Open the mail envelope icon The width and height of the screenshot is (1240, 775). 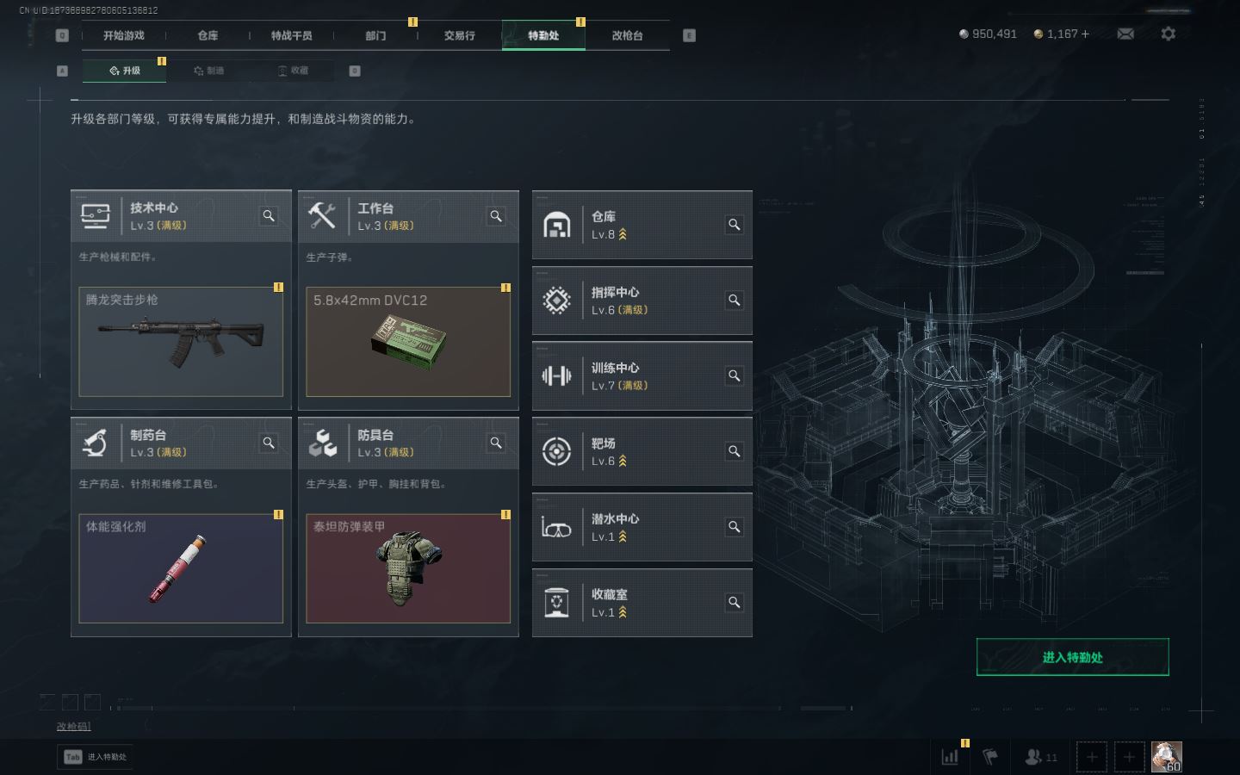[x=1125, y=34]
